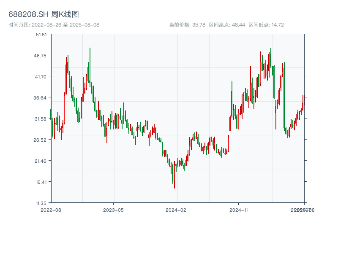Click the 区间低点 14.72 label
This screenshot has width=338, height=253.
click(x=266, y=25)
